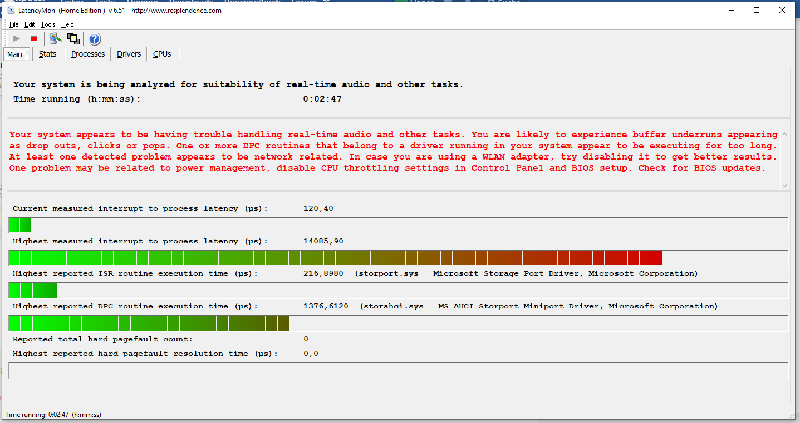Open the Help menu
Screen dimensions: 800x423
(x=67, y=24)
